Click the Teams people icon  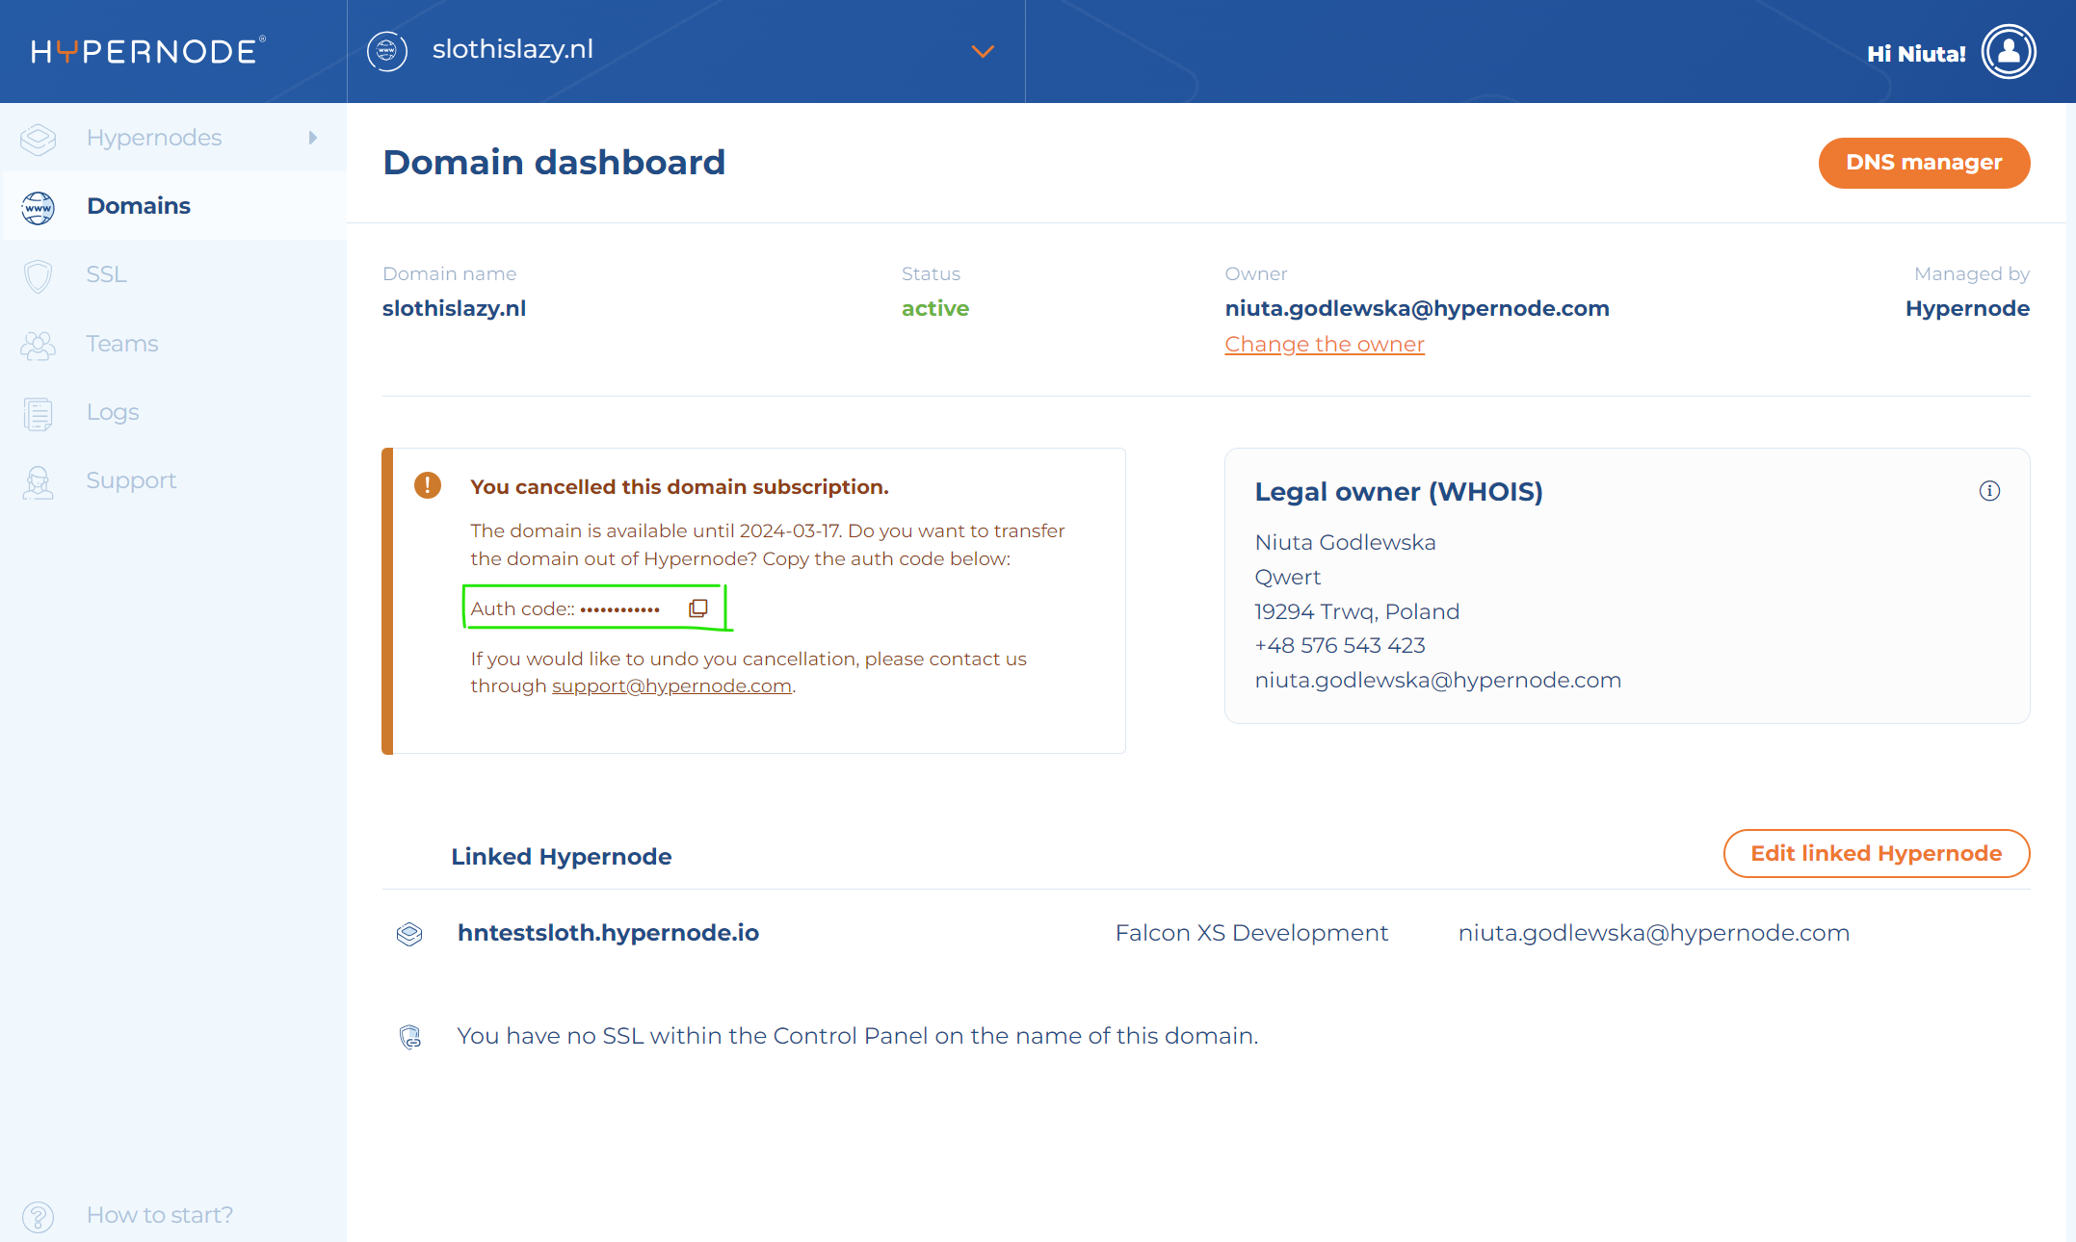39,345
